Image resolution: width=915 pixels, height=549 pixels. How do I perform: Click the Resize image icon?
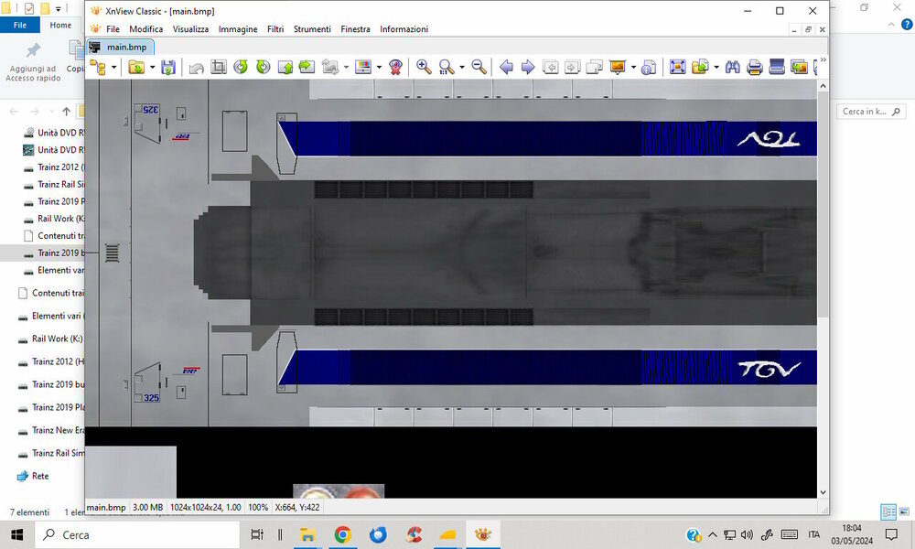(x=330, y=67)
